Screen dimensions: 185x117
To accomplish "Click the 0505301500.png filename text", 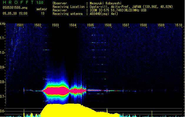I will [15, 8].
